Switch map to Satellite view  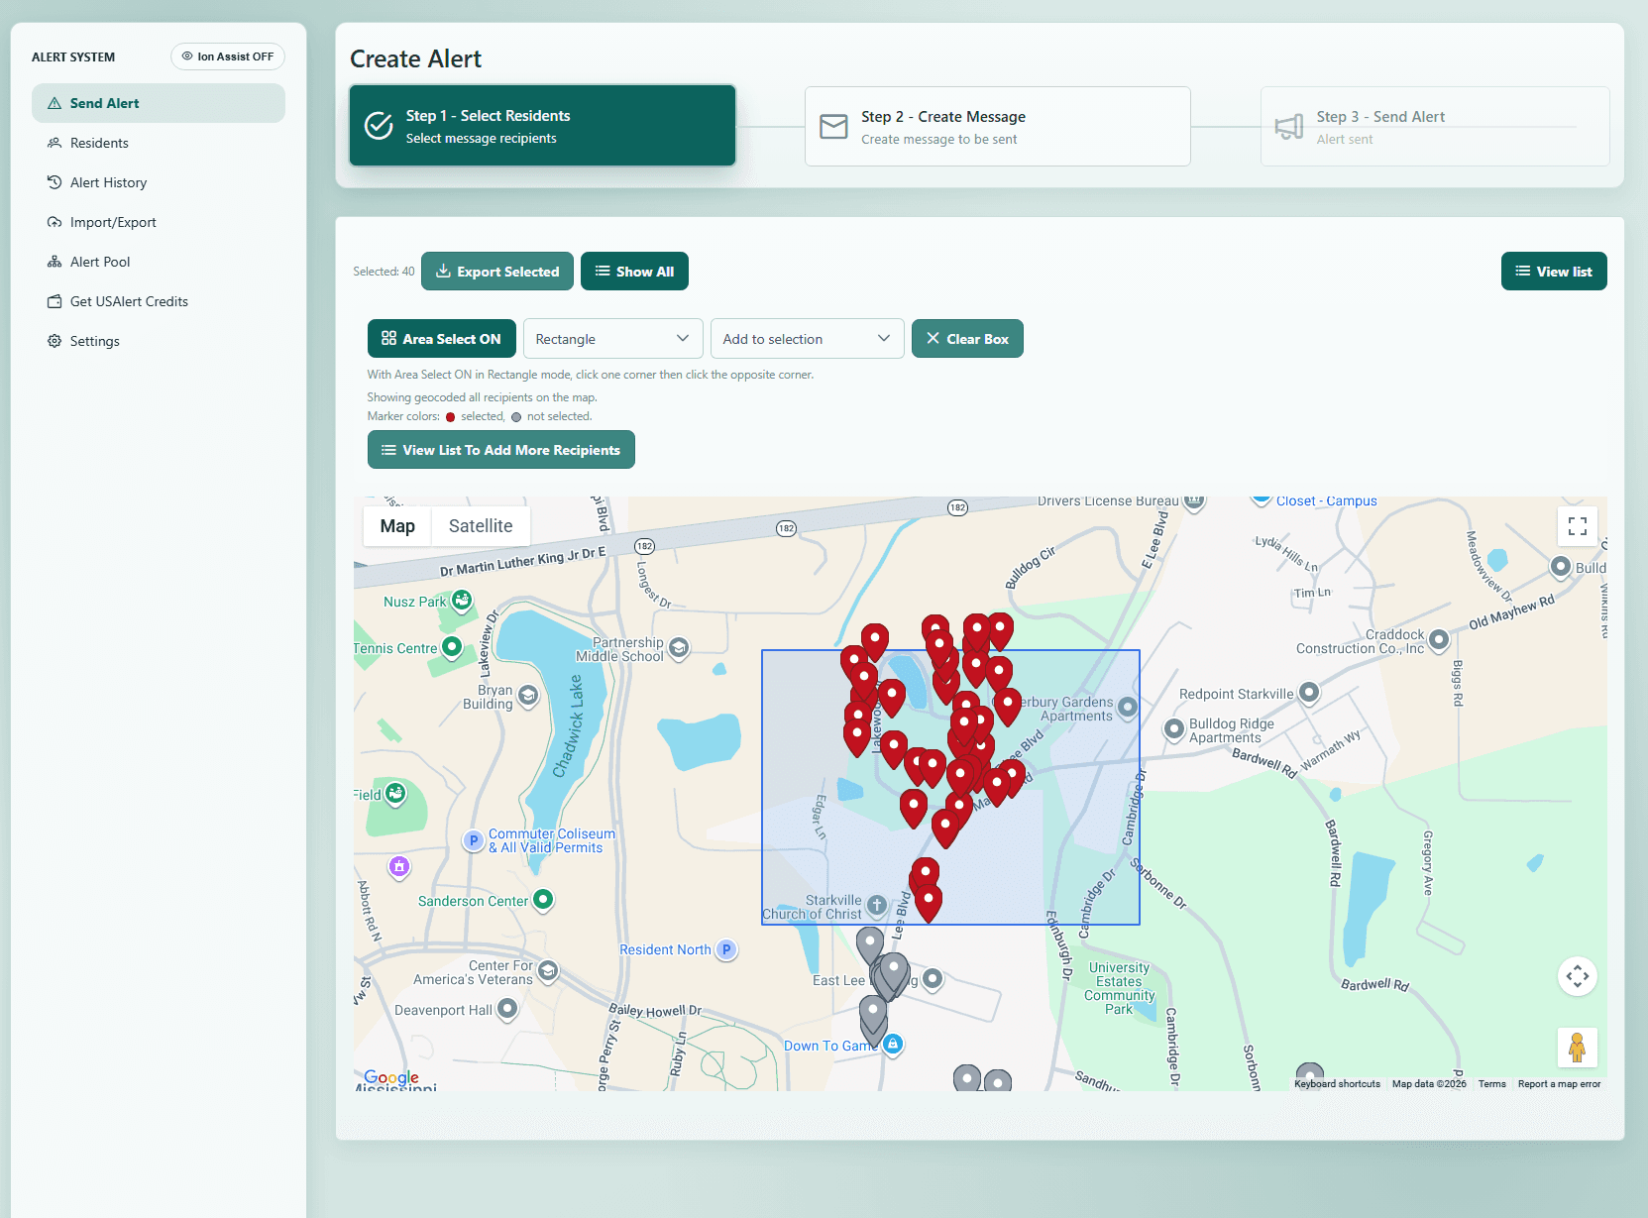[x=481, y=526]
